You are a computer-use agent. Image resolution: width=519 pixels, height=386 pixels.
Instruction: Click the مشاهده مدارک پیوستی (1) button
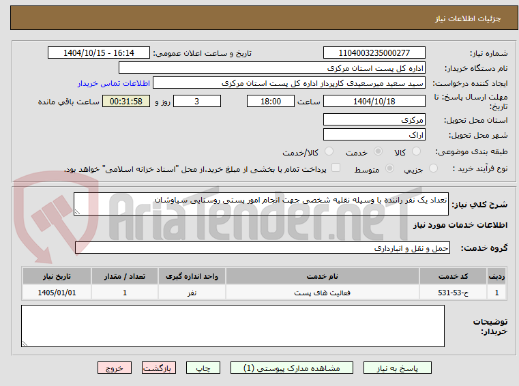coord(292,368)
